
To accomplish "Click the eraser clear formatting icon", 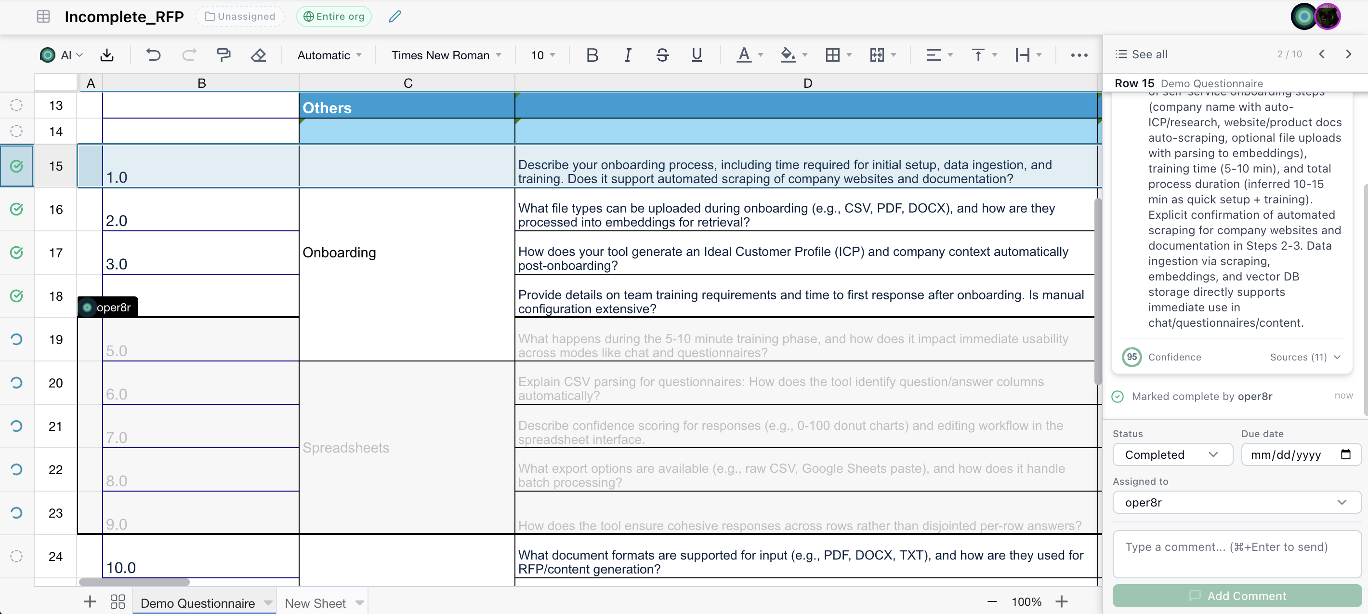I will (258, 55).
